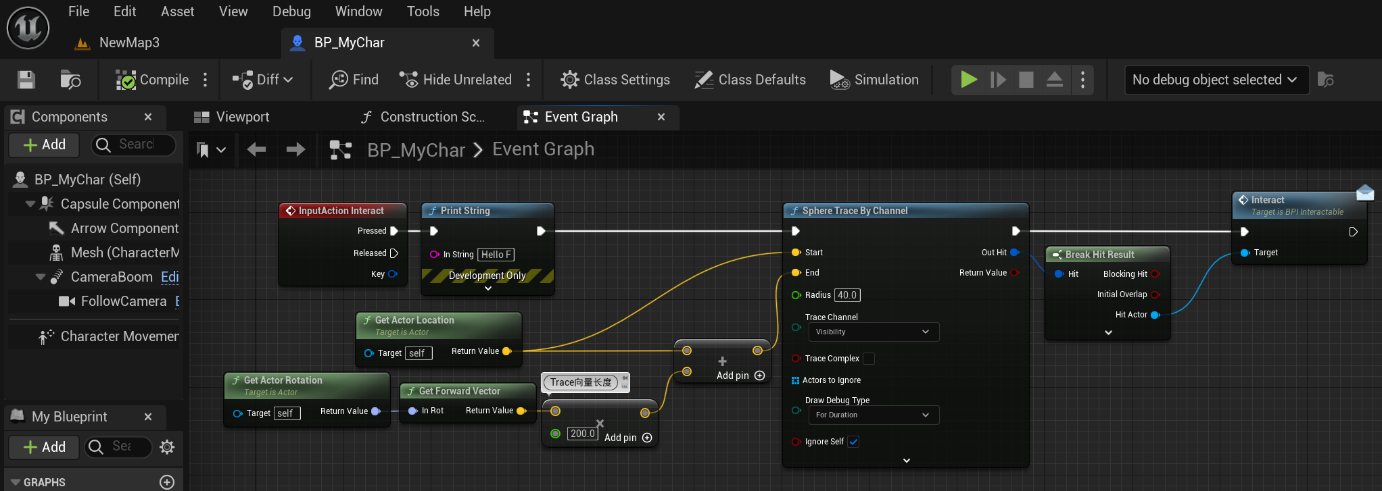Toggle the Trace Complex checkbox
Viewport: 1382px width, 491px height.
869,359
